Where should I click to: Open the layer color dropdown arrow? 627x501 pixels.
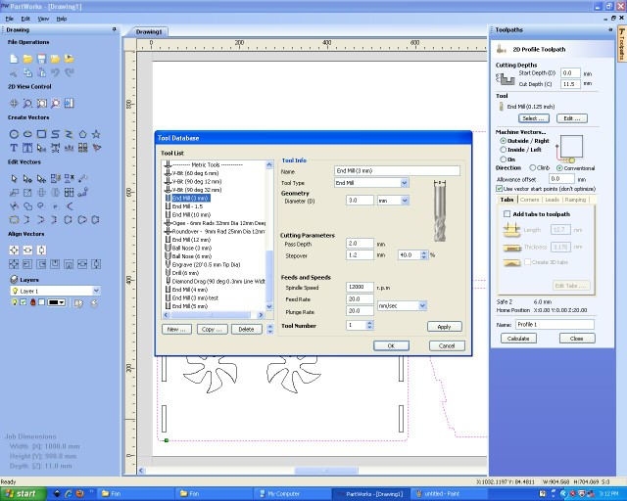(x=62, y=302)
